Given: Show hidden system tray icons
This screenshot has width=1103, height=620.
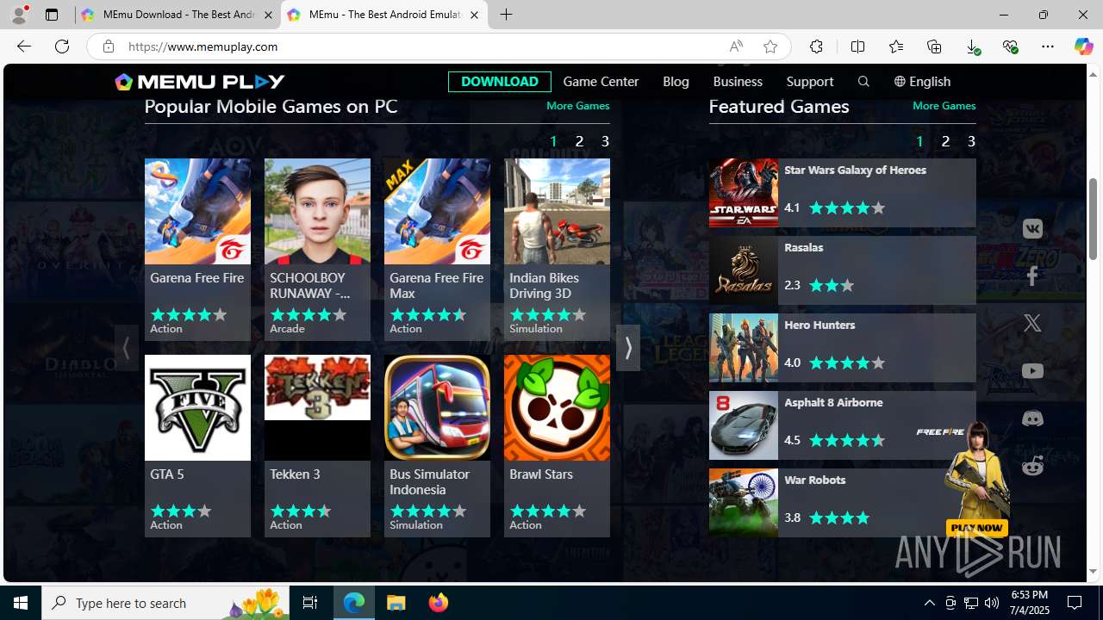Looking at the screenshot, I should click(x=929, y=603).
